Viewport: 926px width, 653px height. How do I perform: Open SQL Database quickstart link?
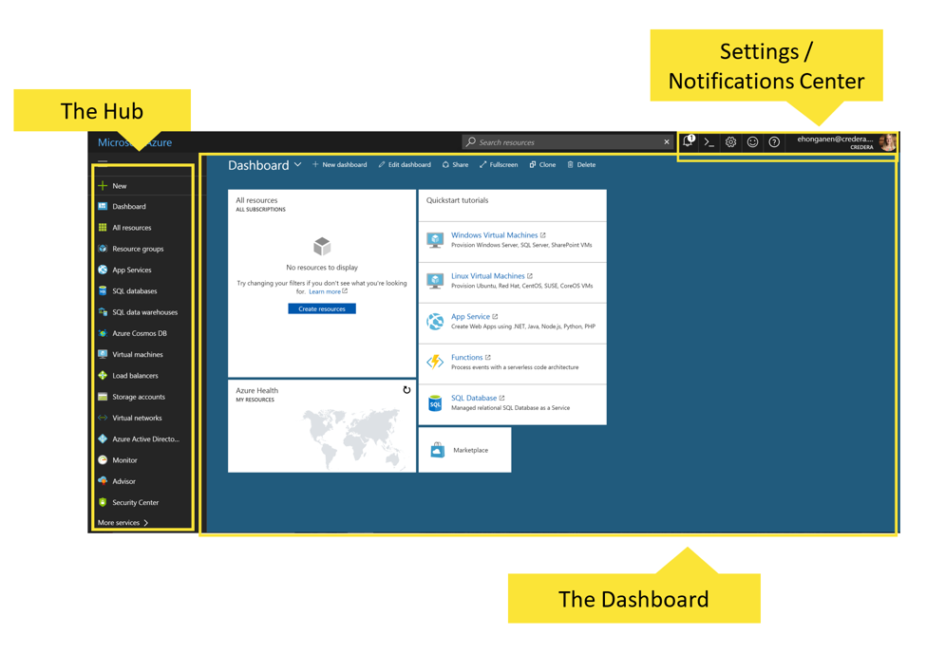pyautogui.click(x=474, y=398)
